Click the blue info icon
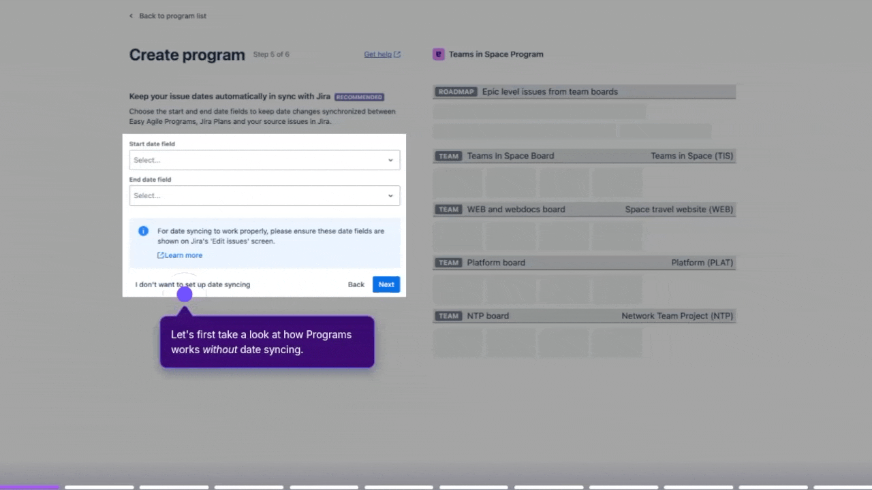 143,231
